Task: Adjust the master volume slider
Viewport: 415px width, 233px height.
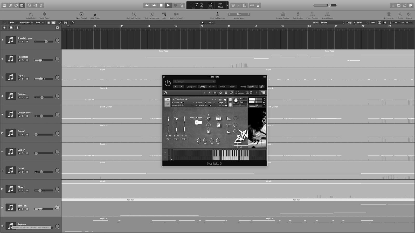Action: pyautogui.click(x=325, y=5)
